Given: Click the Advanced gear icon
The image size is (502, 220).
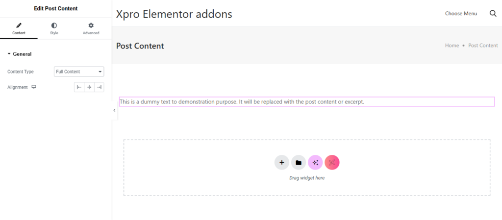Looking at the screenshot, I should [91, 25].
